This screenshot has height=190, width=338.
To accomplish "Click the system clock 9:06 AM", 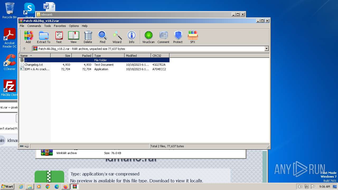I will 325,187.
